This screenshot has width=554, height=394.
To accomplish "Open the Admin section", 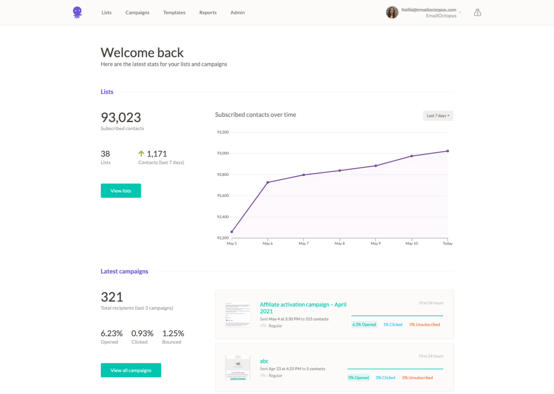I will 237,12.
